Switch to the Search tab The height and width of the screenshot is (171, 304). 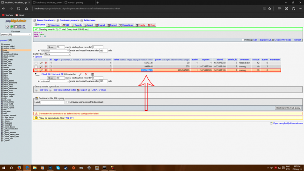[77, 25]
